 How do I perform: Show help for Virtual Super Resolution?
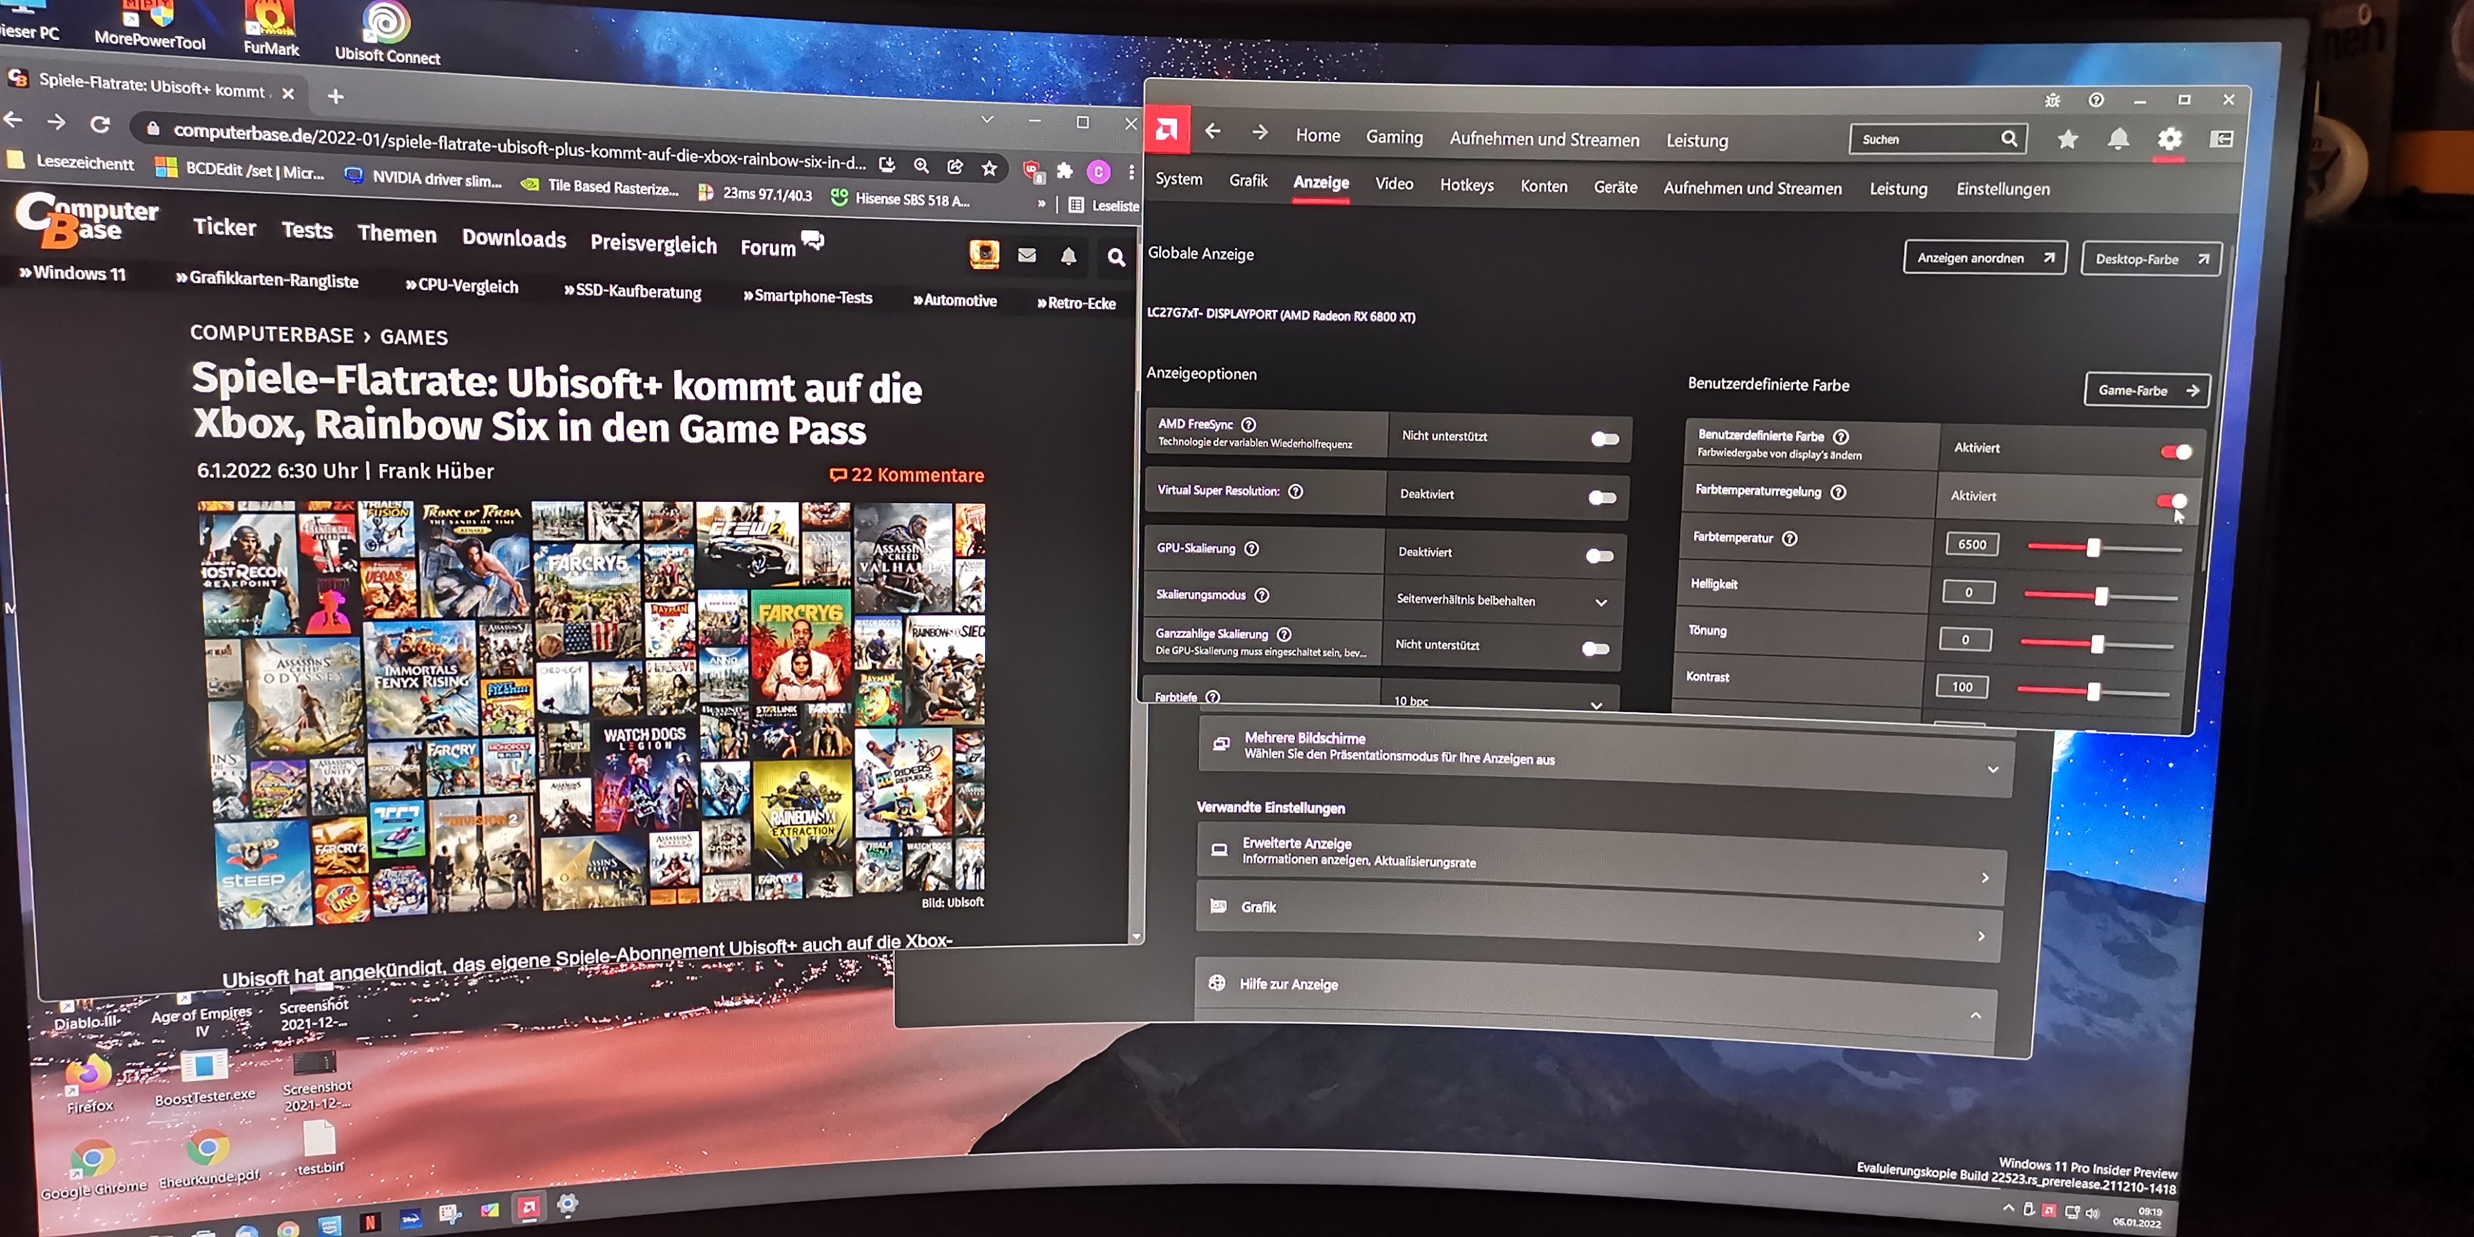1296,492
